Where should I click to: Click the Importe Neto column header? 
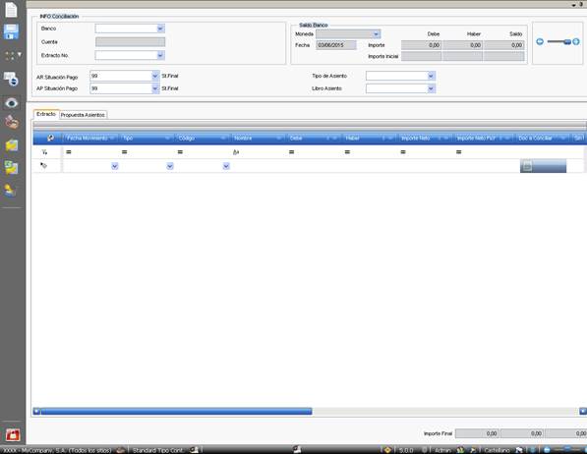click(x=425, y=139)
